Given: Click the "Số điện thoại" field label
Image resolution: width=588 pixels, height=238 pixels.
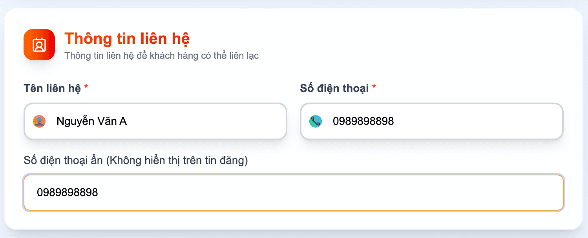Looking at the screenshot, I should [334, 88].
